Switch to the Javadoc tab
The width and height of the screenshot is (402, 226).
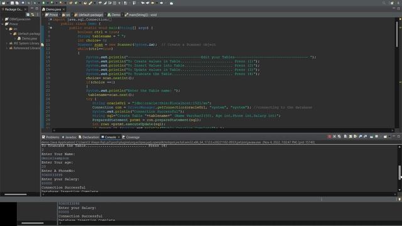click(69, 137)
